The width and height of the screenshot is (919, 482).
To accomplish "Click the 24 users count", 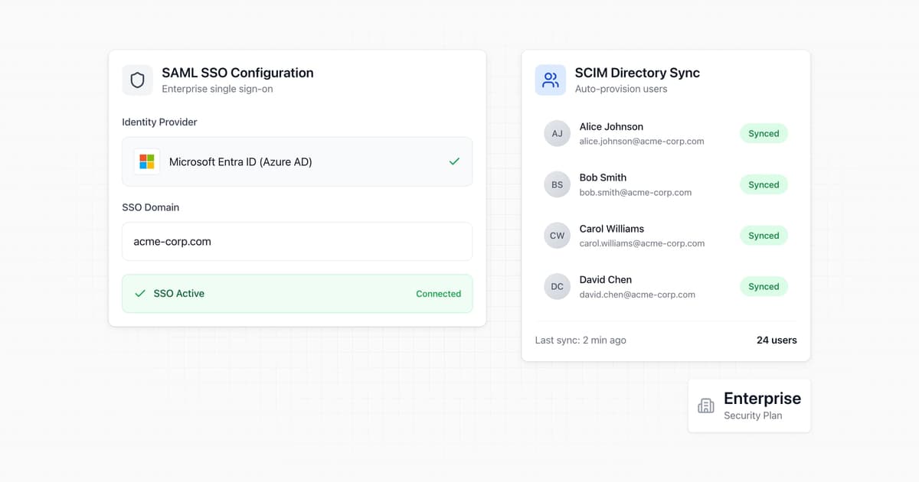I will 777,340.
